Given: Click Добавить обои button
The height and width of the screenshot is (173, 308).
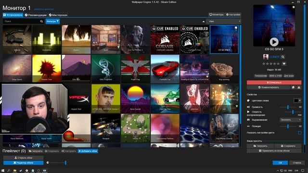Looking at the screenshot, I should coord(88,151).
